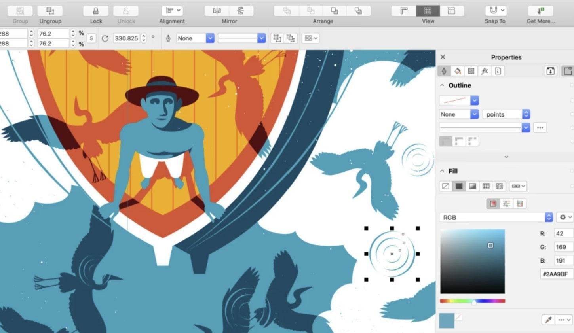Switch to the Summary info tab

coord(498,71)
